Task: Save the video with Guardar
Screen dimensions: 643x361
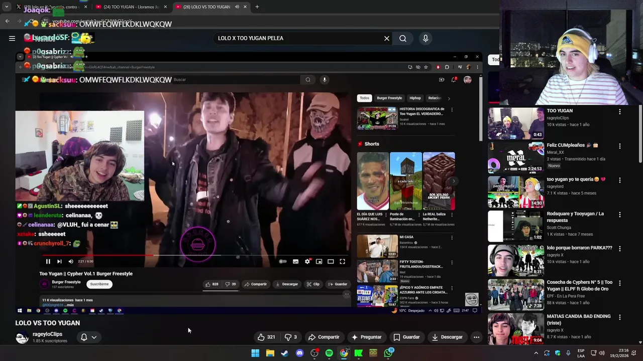Action: click(406, 337)
